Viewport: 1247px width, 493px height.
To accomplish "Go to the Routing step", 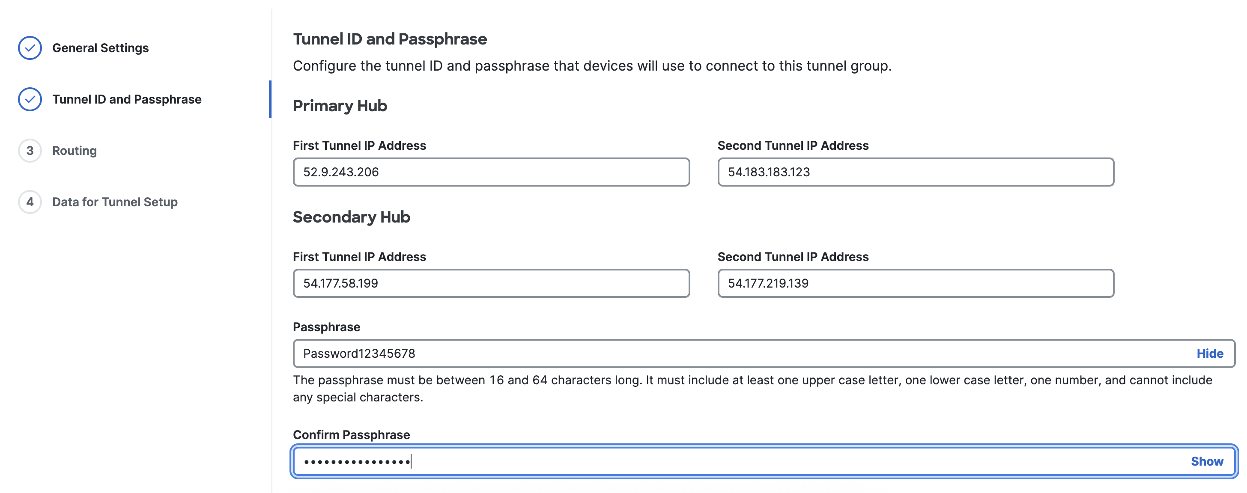I will click(x=75, y=151).
